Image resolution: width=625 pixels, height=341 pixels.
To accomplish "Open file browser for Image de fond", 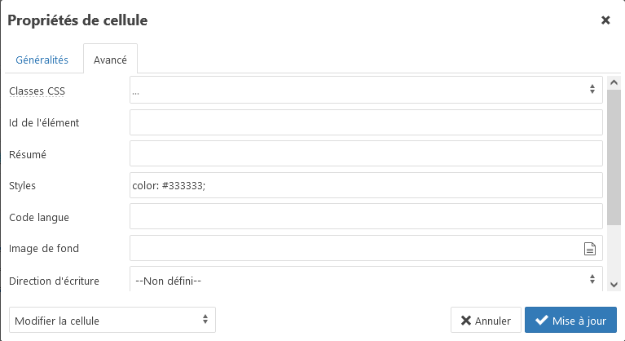I will pyautogui.click(x=589, y=250).
